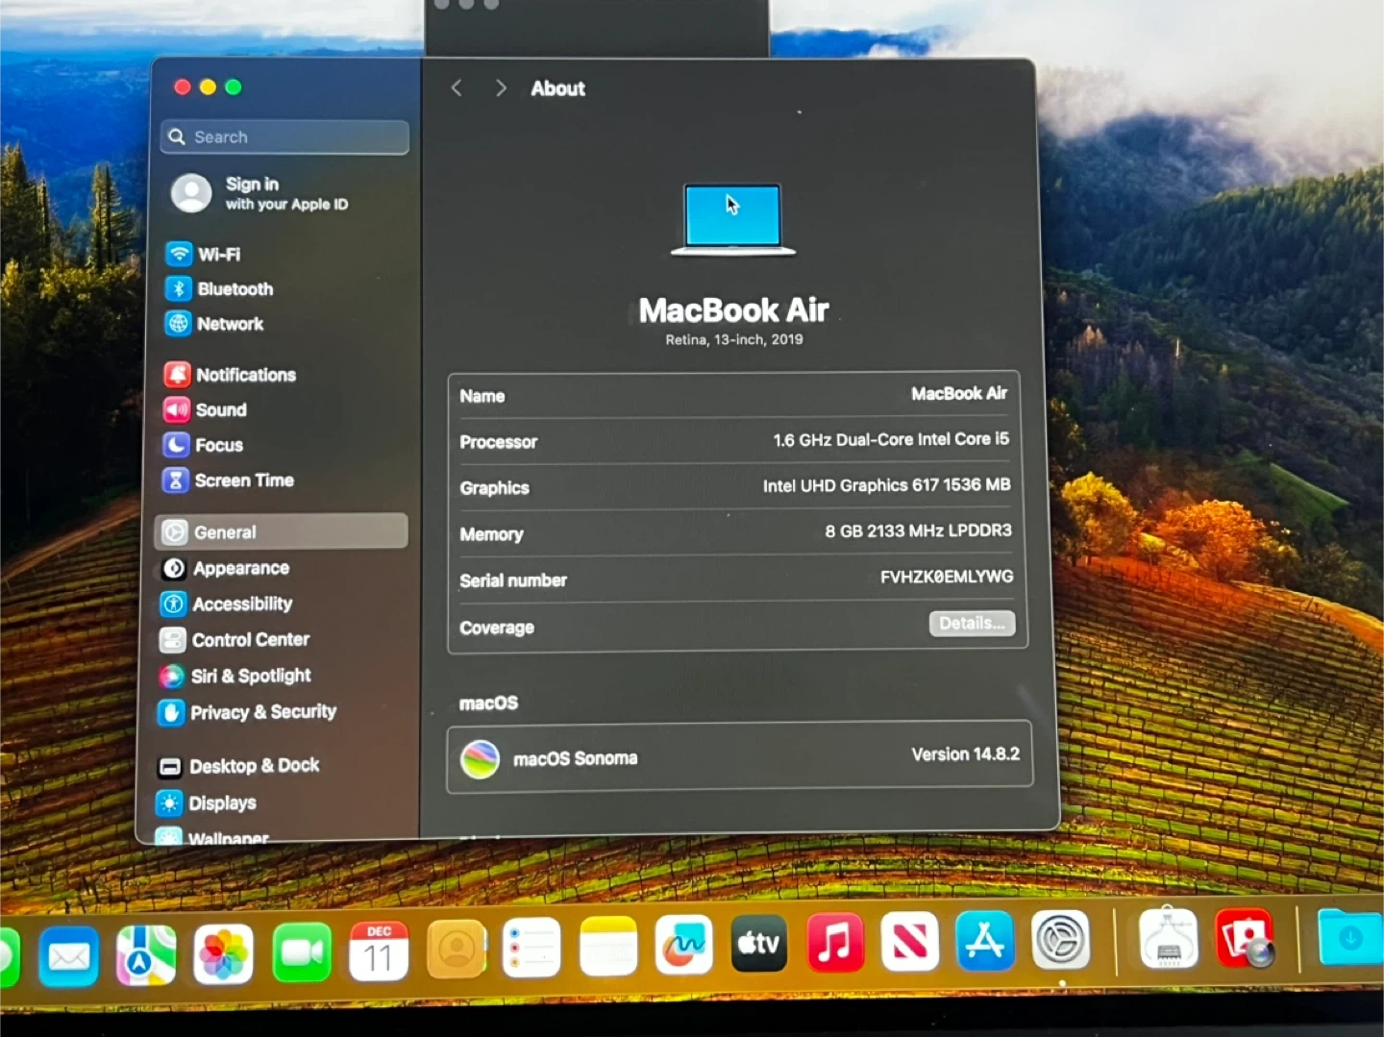
Task: Open Wi-Fi settings in sidebar
Action: point(218,255)
